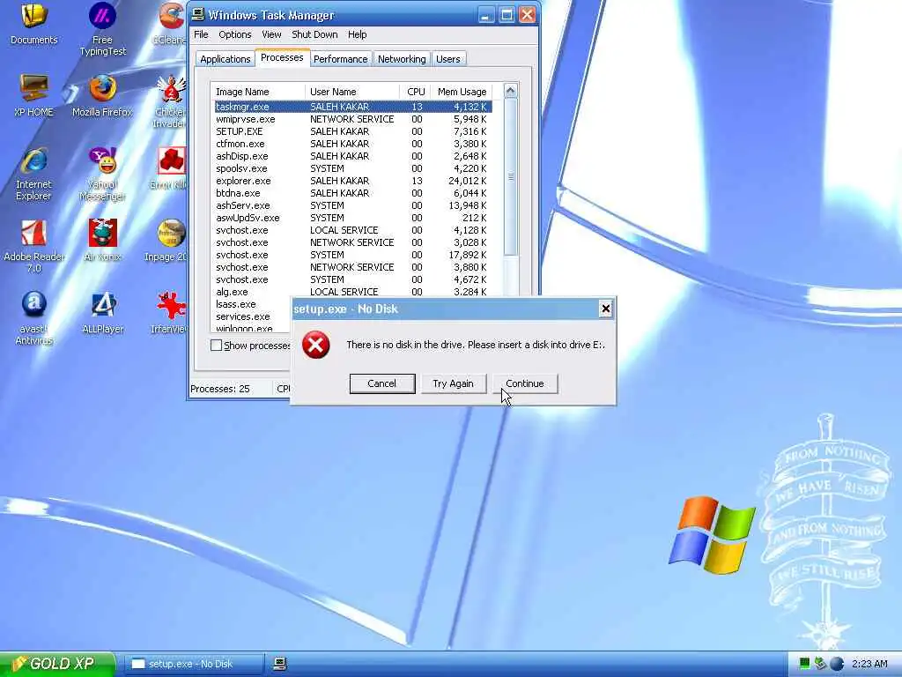
Task: Open IrfanView desktop icon
Action: 170,312
